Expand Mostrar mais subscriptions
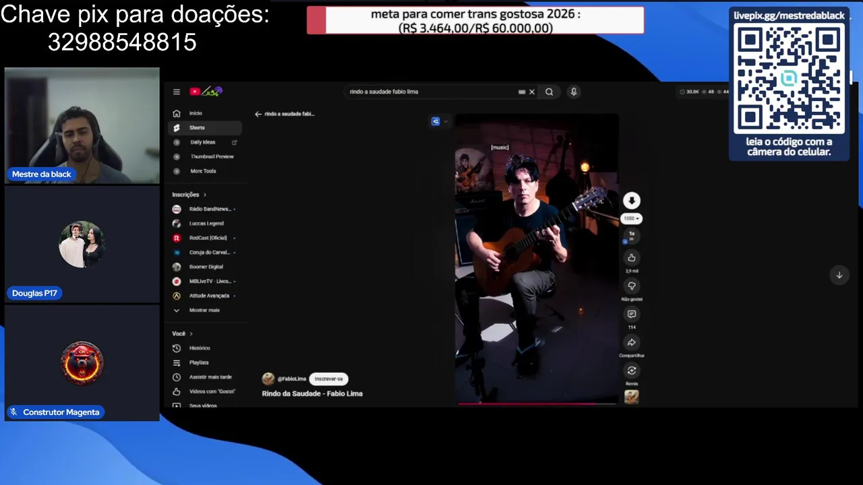The height and width of the screenshot is (485, 863). (205, 310)
